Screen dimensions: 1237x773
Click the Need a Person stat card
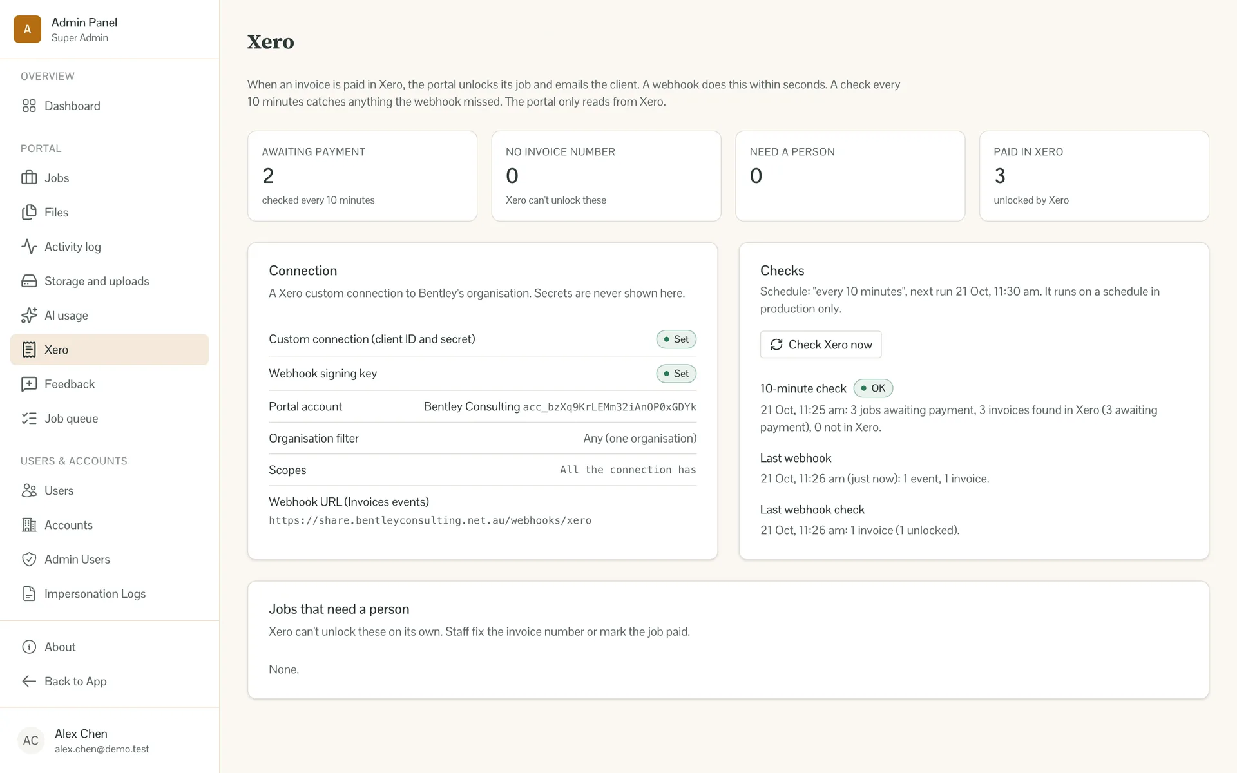(x=850, y=176)
